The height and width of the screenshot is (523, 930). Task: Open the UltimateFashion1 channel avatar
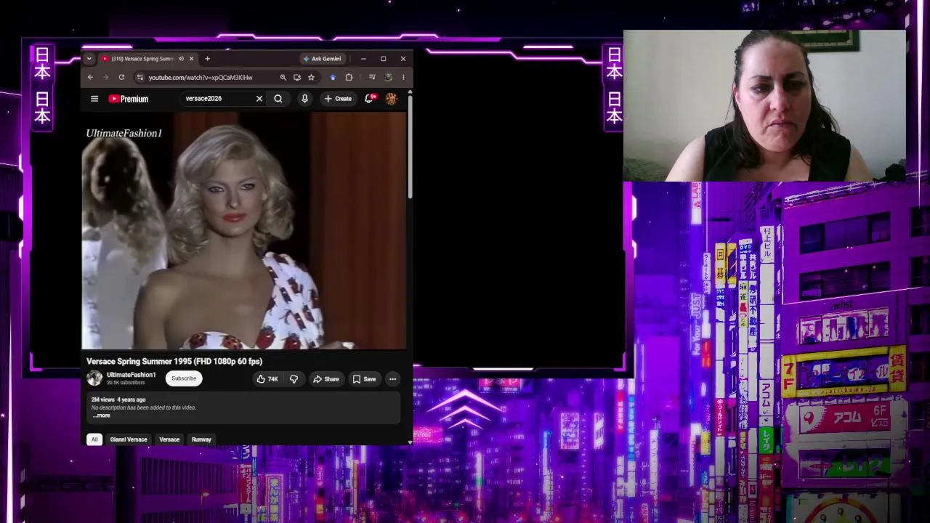pos(94,378)
